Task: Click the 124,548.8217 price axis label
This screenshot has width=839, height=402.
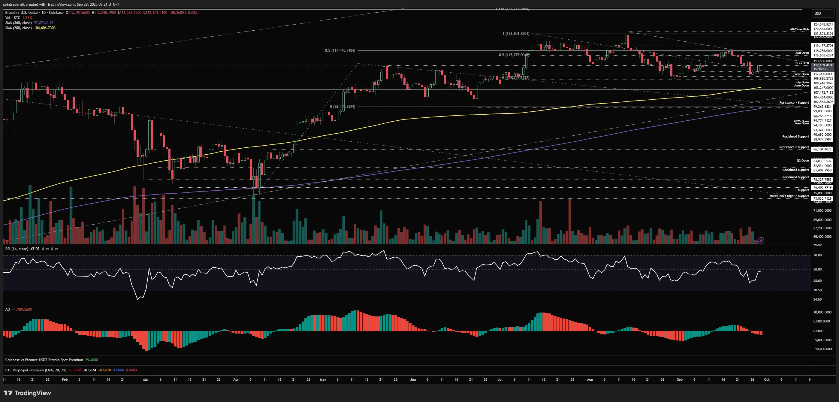Action: [x=823, y=24]
